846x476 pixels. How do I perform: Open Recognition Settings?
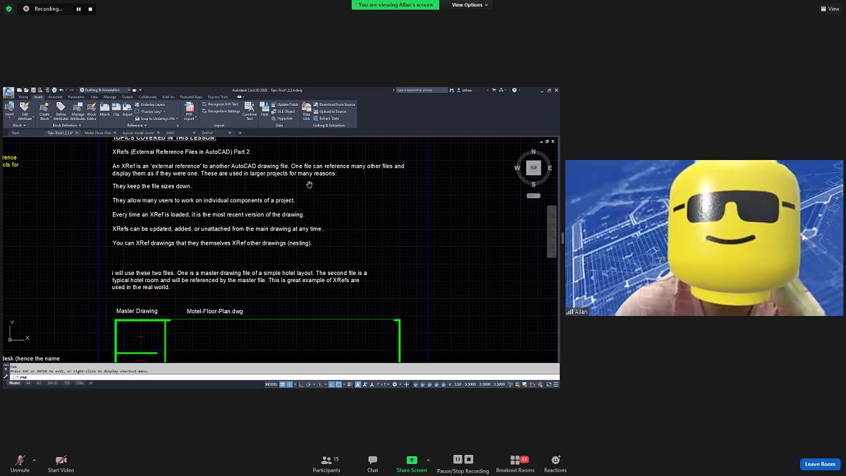[x=221, y=111]
